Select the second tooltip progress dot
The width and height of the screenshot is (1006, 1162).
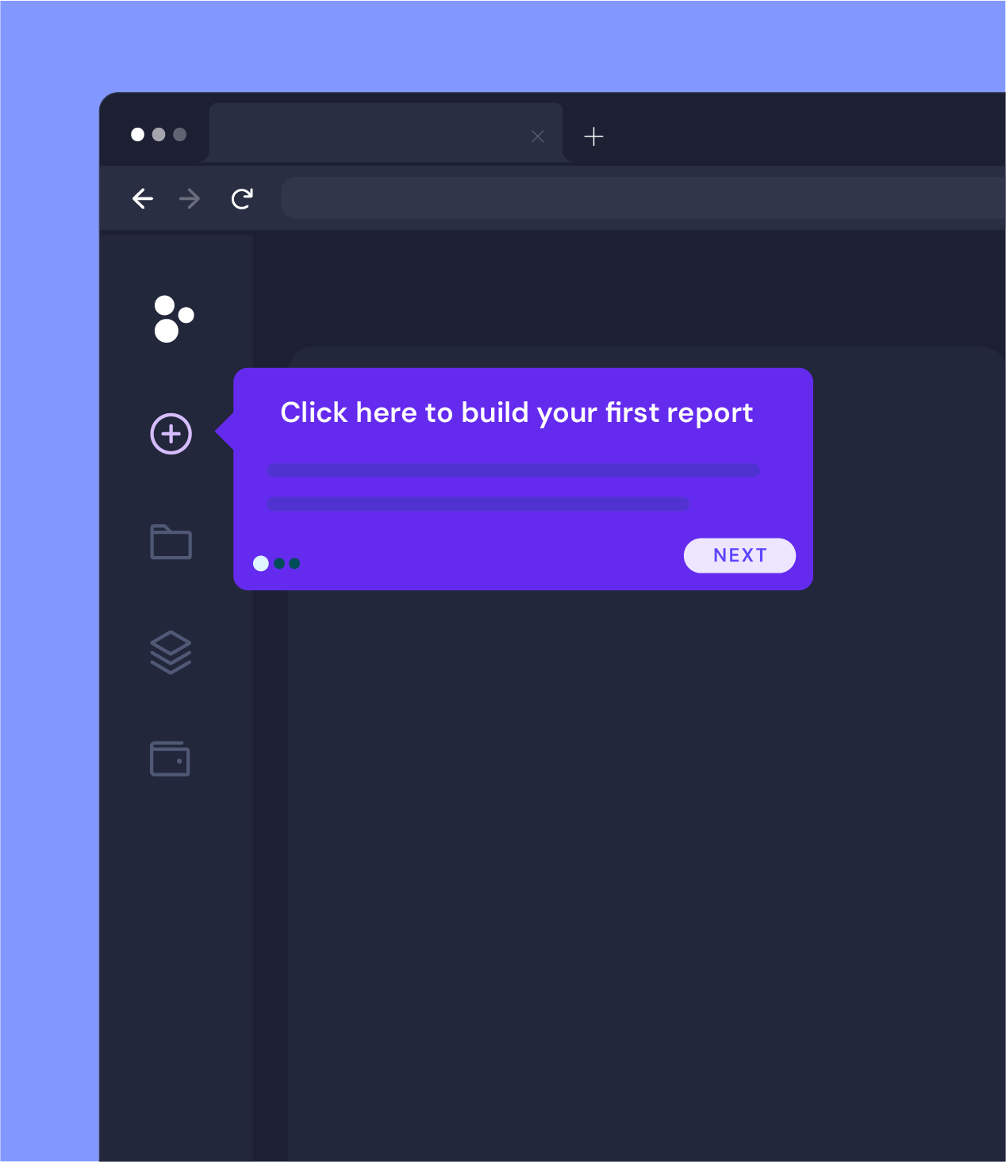[279, 563]
